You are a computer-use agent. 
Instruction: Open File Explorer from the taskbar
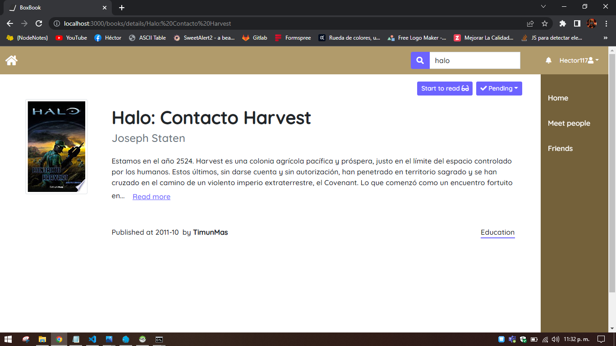coord(42,339)
